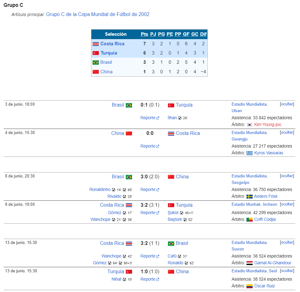Open main article Grupo C de la Copa Mundial

point(98,14)
